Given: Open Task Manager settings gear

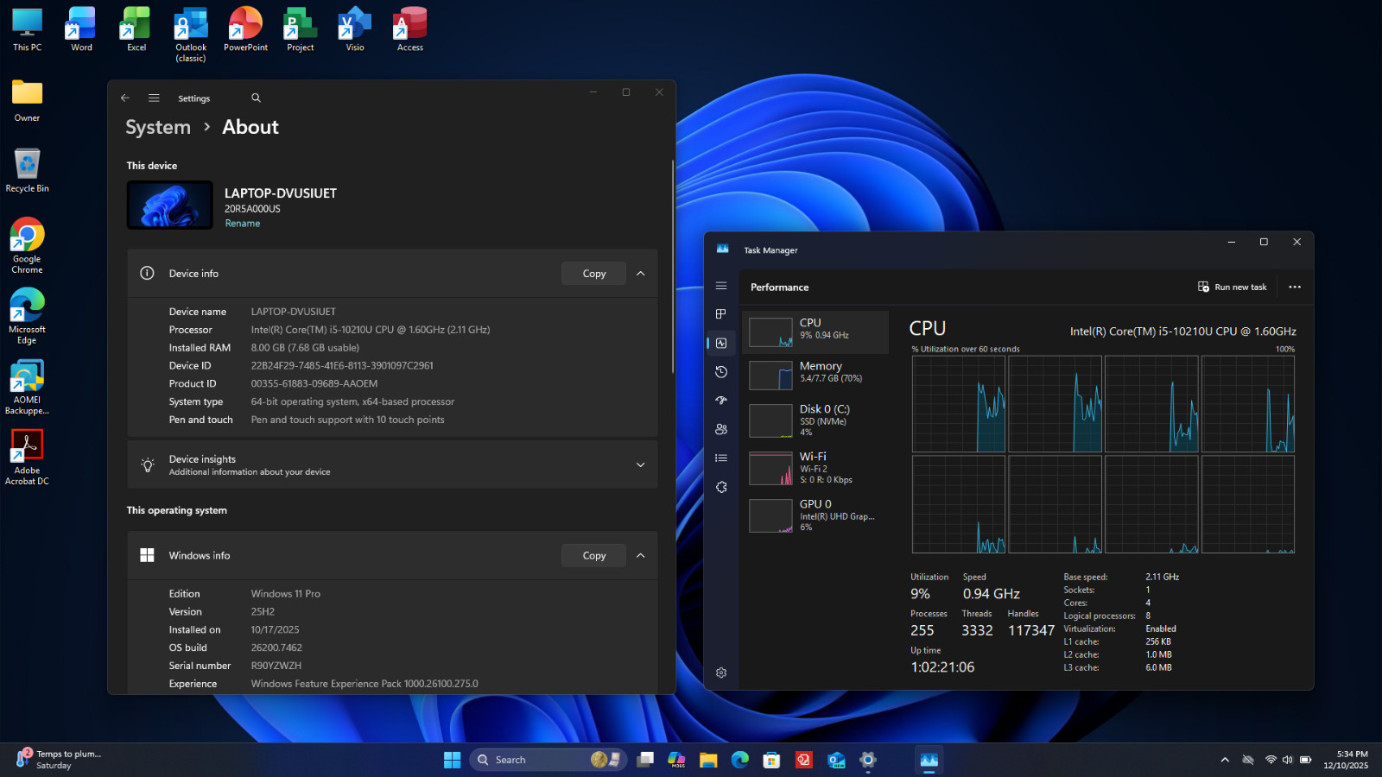Looking at the screenshot, I should (721, 673).
